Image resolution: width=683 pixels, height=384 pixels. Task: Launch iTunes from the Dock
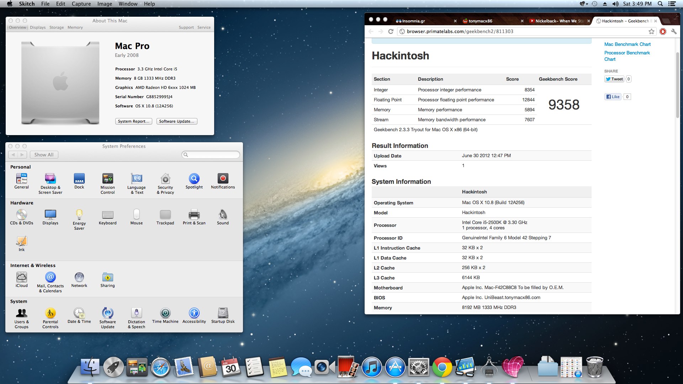372,367
